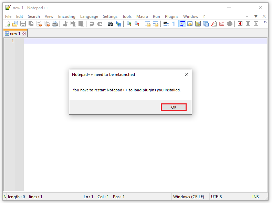Click the Zoom Out magnifier icon
Screen dimensions: 272x203
click(137, 24)
